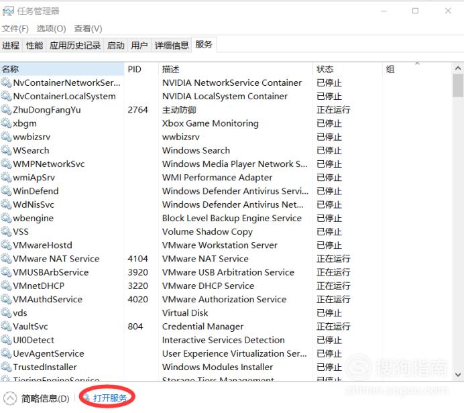The image size is (464, 413).
Task: Click the gear icon beside WinDefend
Action: 6,191
